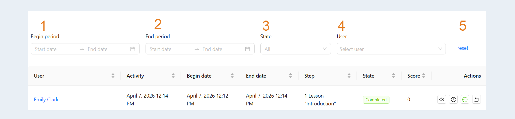
Task: Click the return arrow icon in Actions
Action: [x=476, y=100]
